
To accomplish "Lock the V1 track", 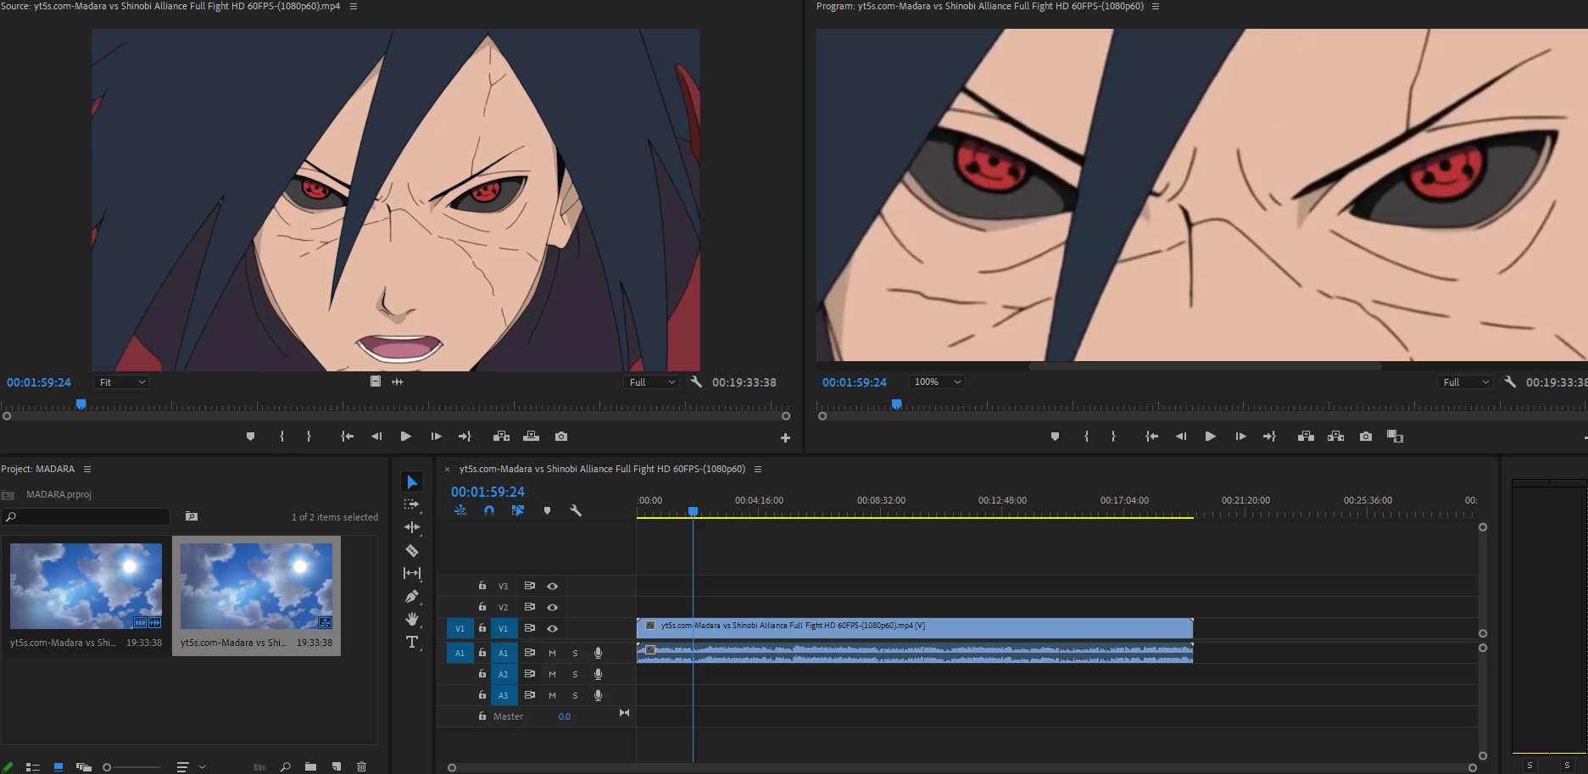I will (482, 628).
